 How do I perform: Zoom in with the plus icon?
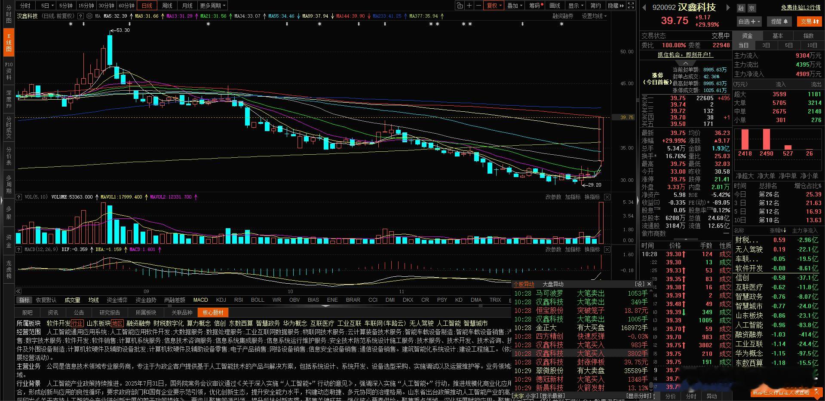pyautogui.click(x=469, y=6)
